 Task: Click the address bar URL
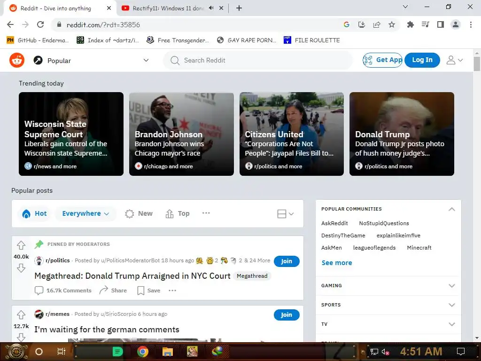(103, 24)
